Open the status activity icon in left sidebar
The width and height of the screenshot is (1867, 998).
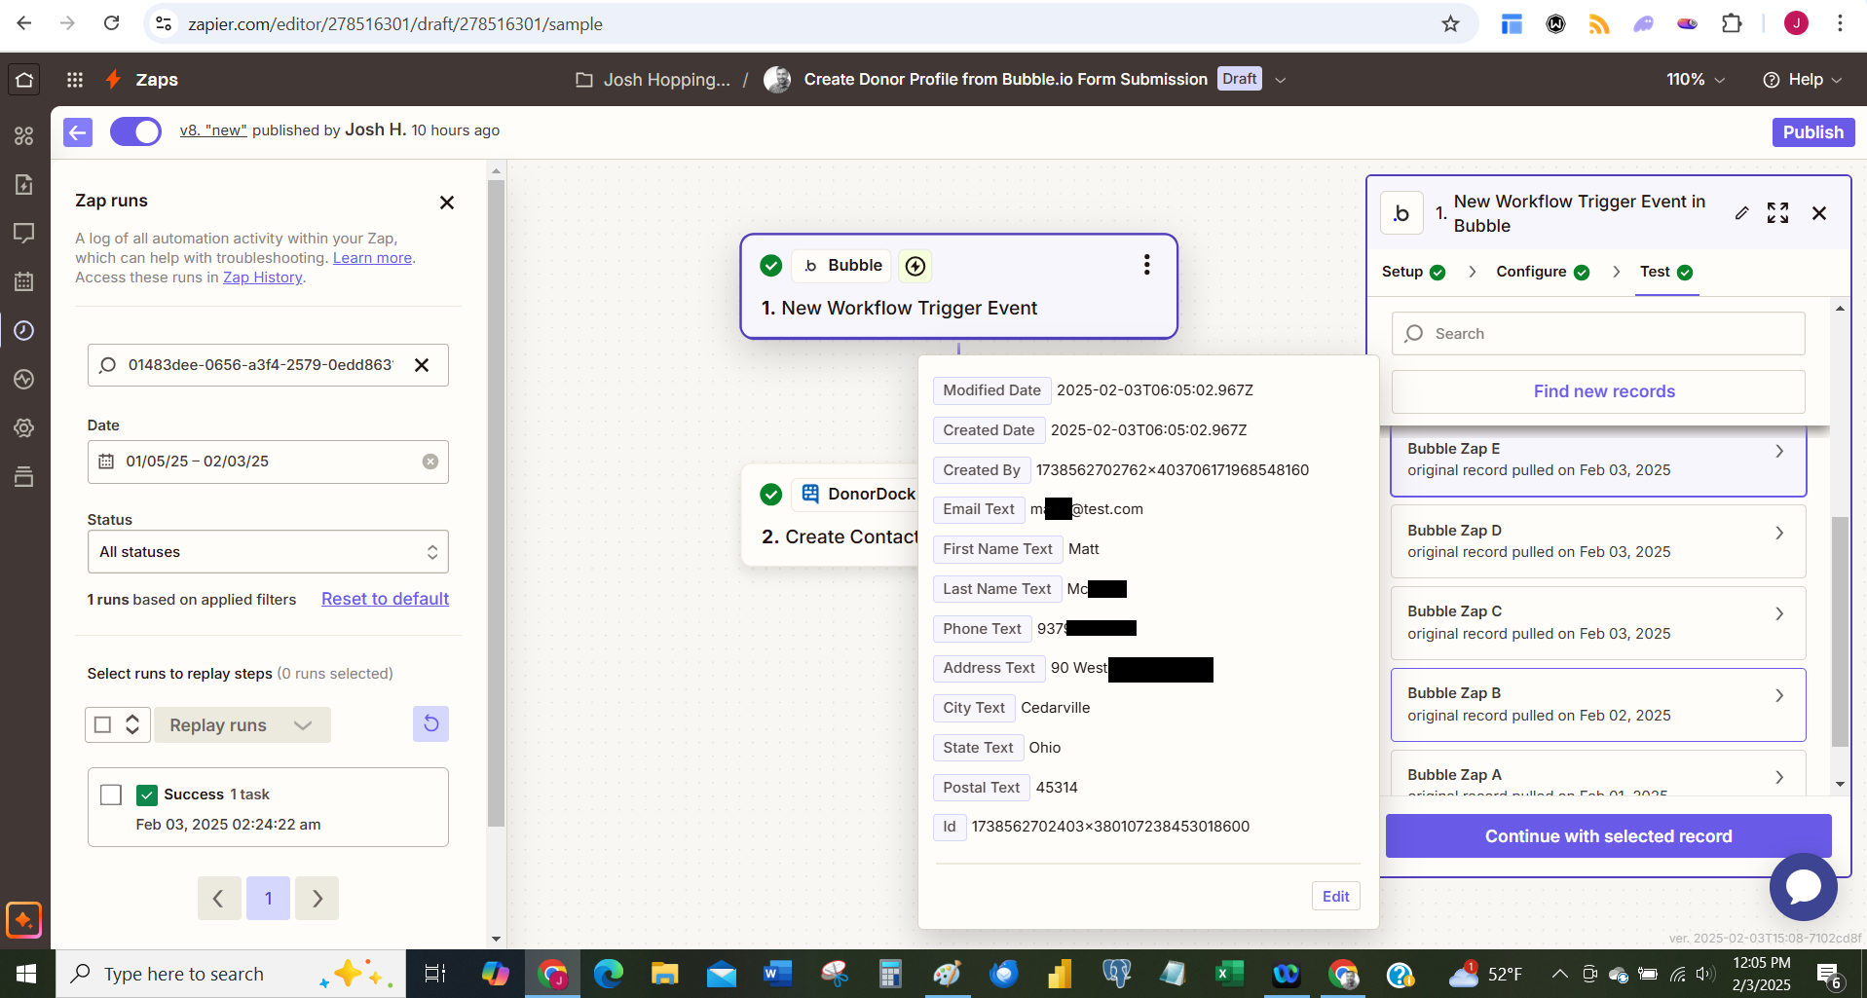click(24, 380)
